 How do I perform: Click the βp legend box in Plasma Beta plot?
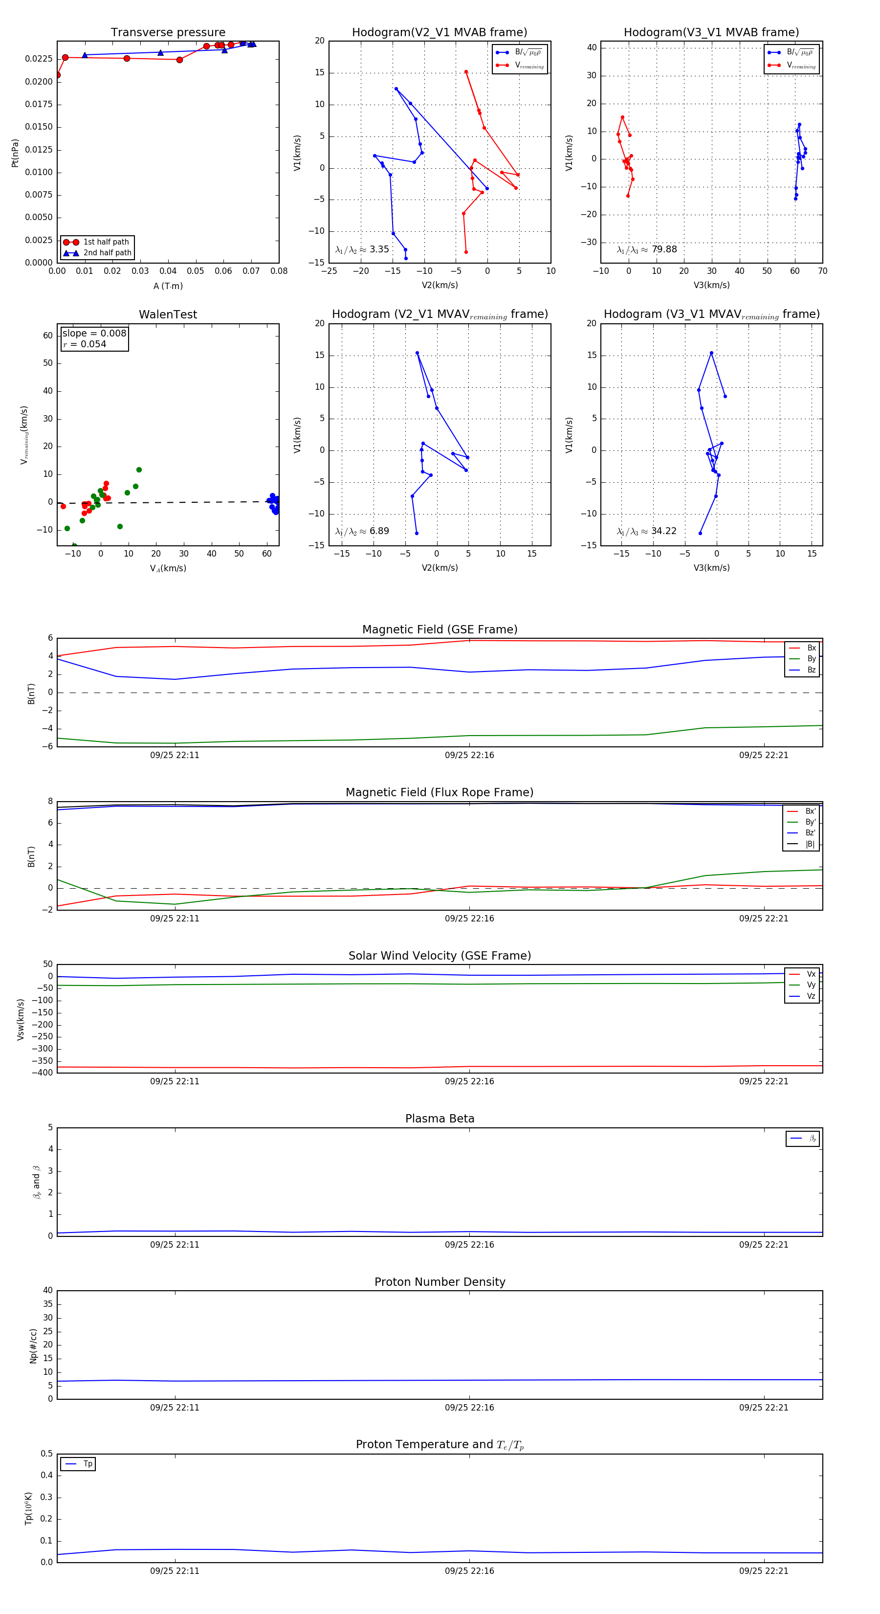pos(802,1139)
